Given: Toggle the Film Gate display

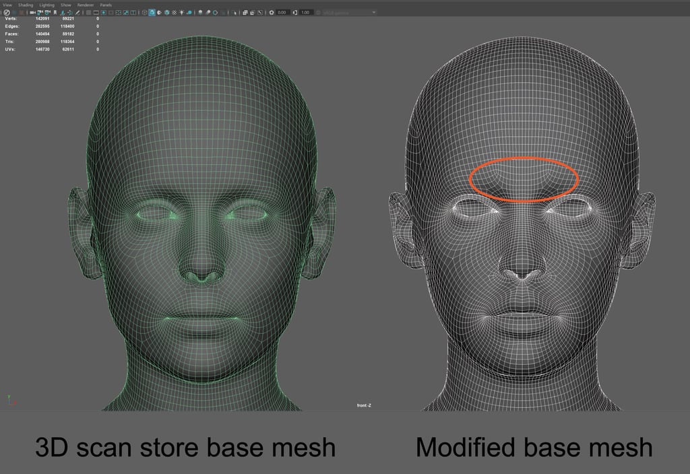Looking at the screenshot, I should click(96, 12).
